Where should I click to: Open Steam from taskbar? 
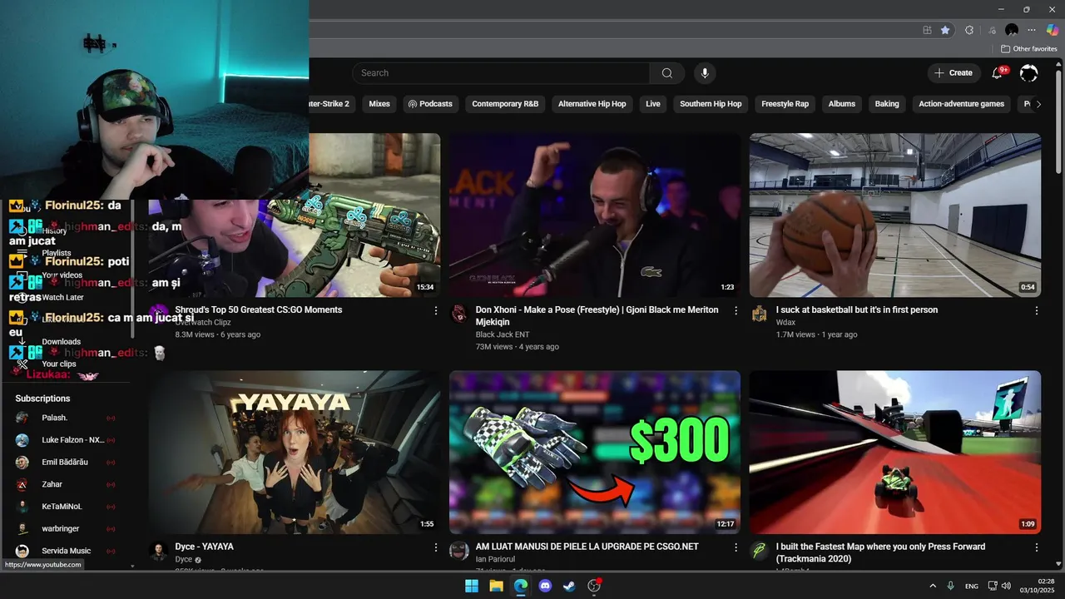pyautogui.click(x=569, y=586)
